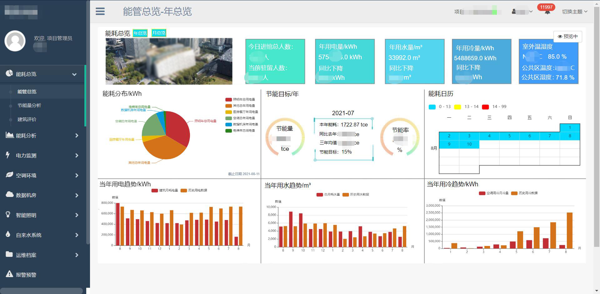Click the leaf icon for 空调环境

pos(9,175)
